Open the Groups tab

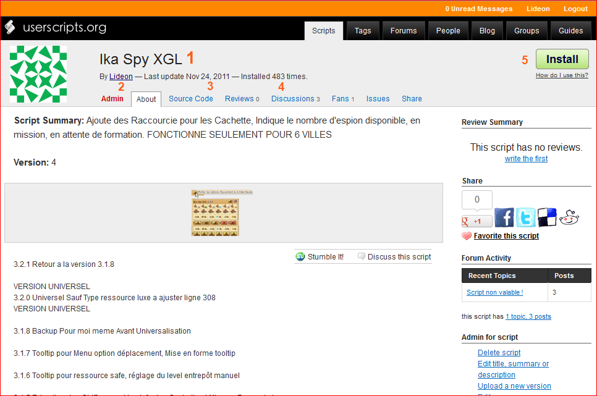(527, 30)
